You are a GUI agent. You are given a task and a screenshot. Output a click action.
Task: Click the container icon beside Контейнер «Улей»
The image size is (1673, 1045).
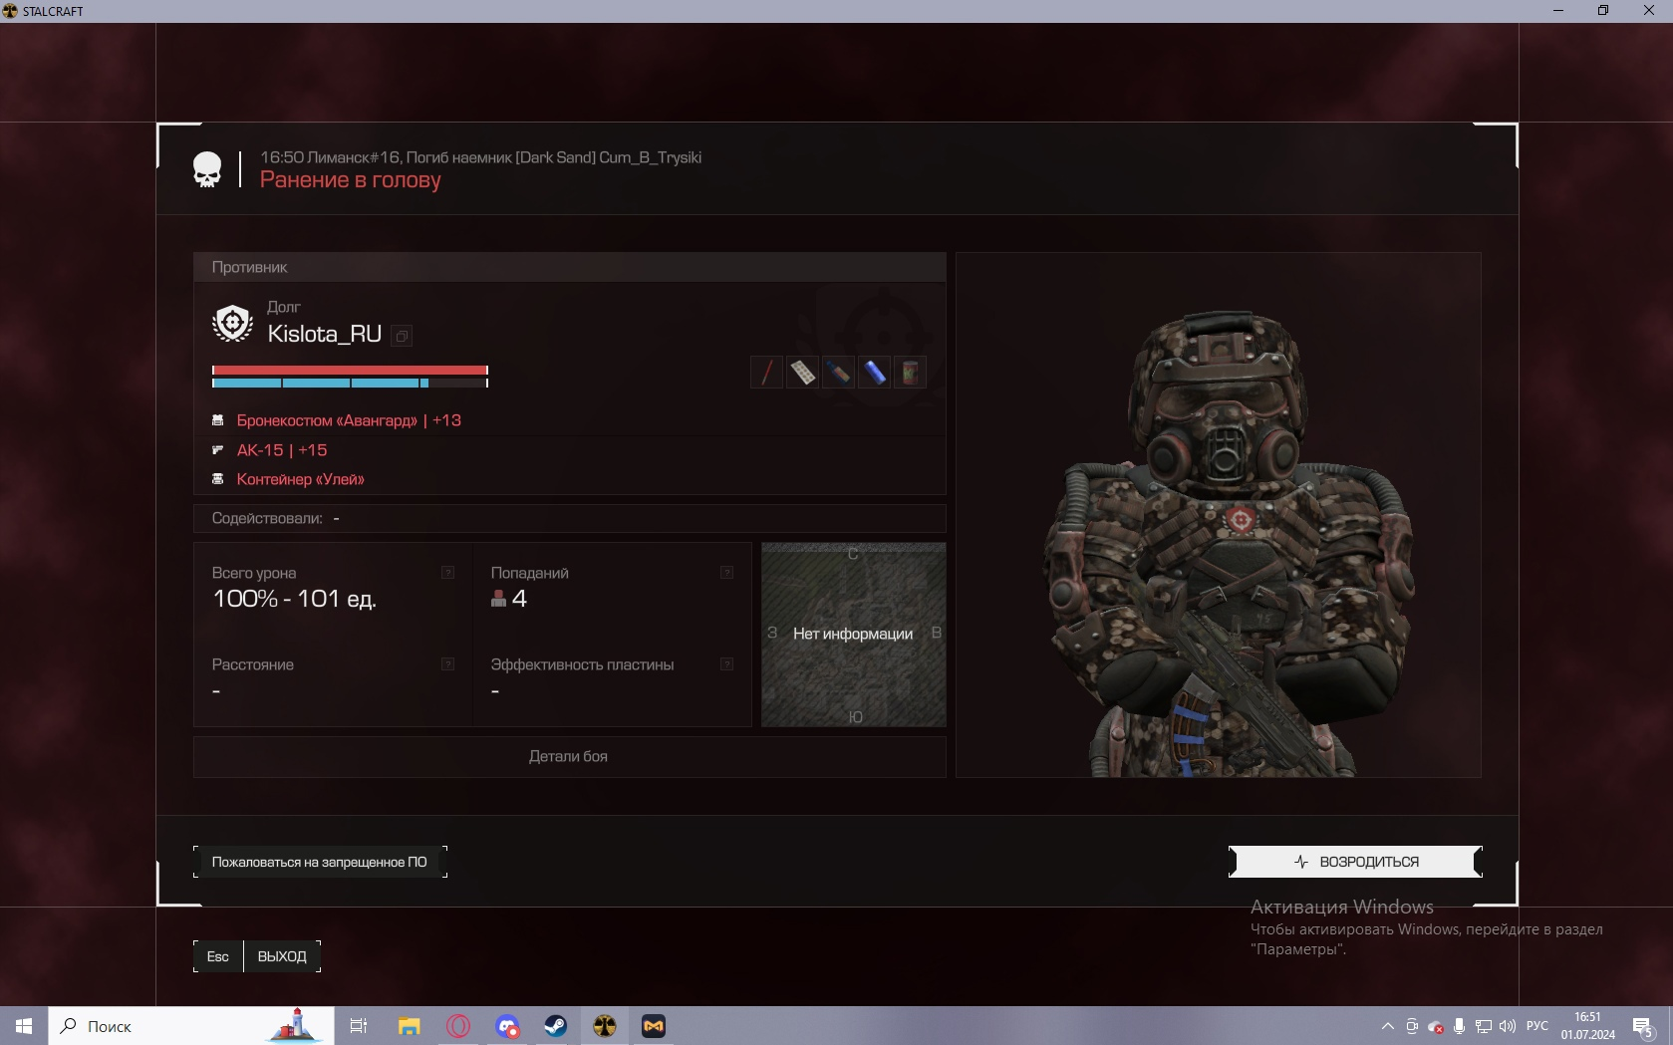217,479
